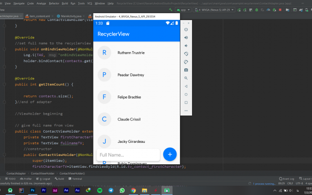
Task: Open the VCS menu
Action: click(x=90, y=3)
